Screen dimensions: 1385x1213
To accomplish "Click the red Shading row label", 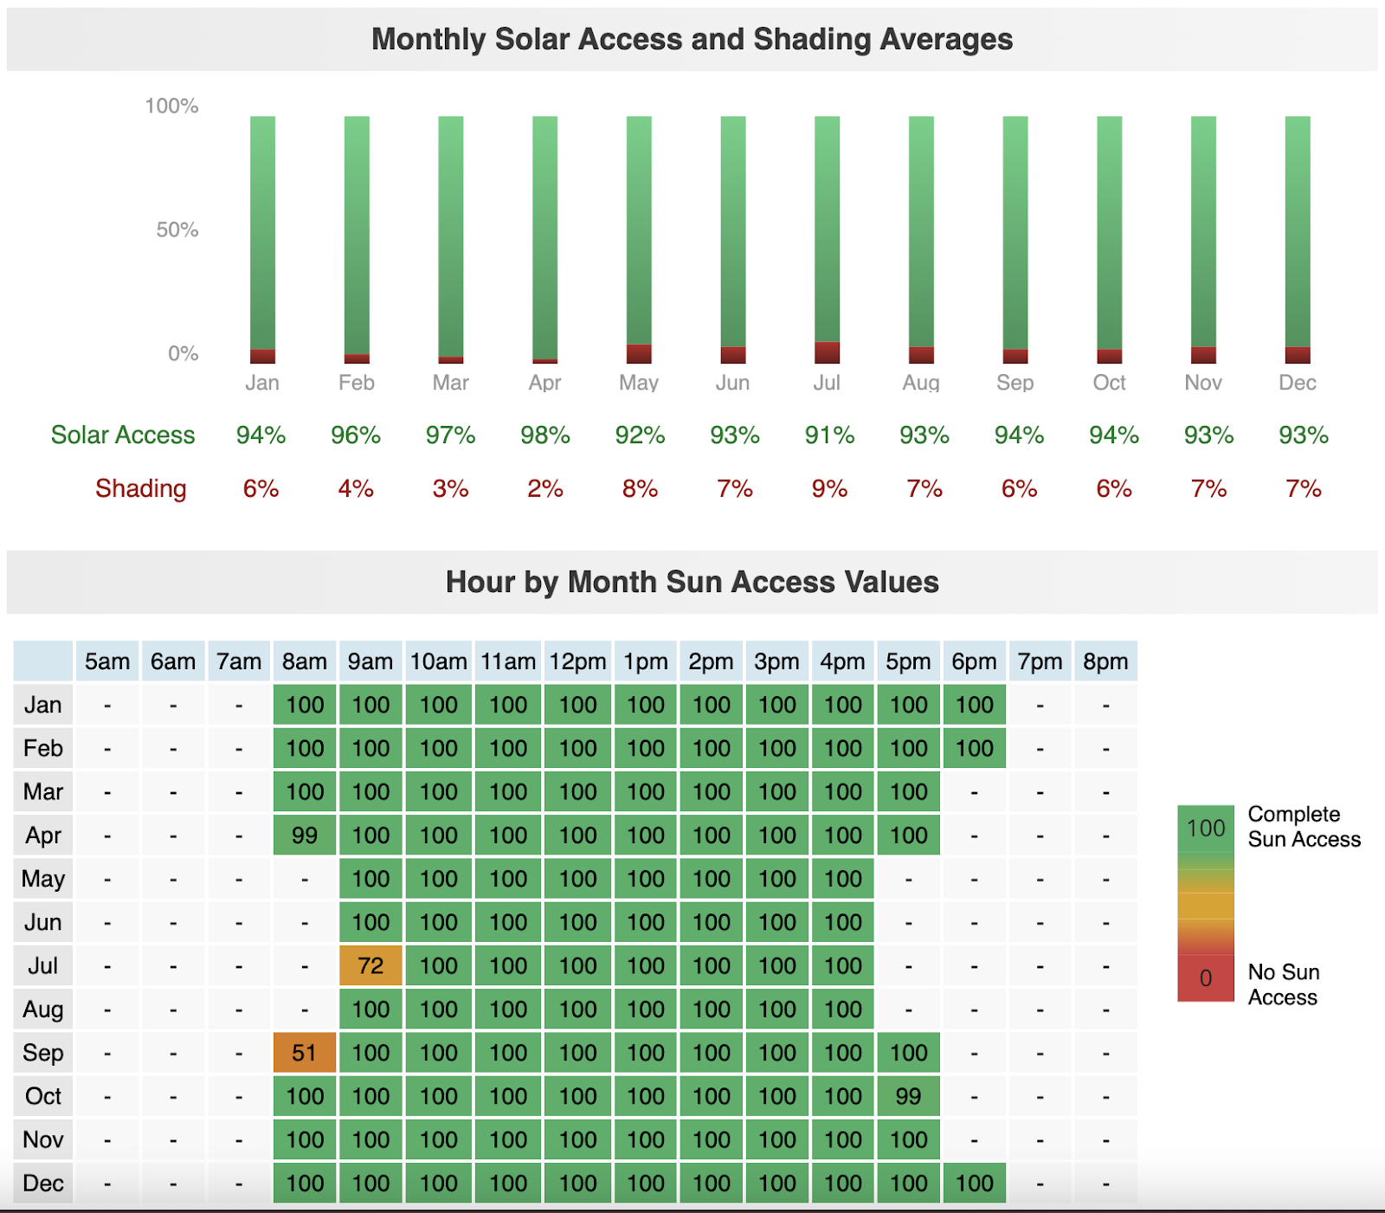I will coord(140,488).
